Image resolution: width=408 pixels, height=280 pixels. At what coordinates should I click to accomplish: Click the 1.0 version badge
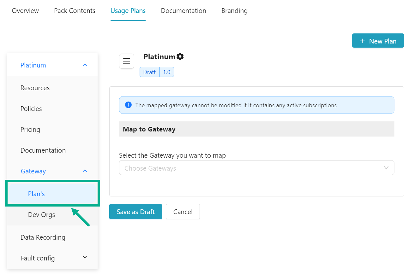pos(167,72)
